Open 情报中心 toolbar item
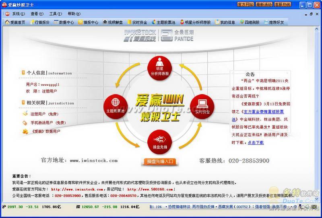Viewport: 322px width, 218px height. [x=88, y=23]
